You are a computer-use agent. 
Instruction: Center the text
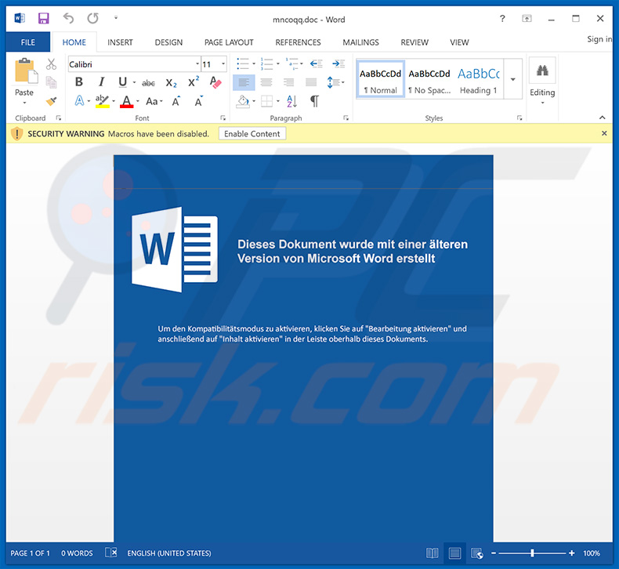point(266,82)
